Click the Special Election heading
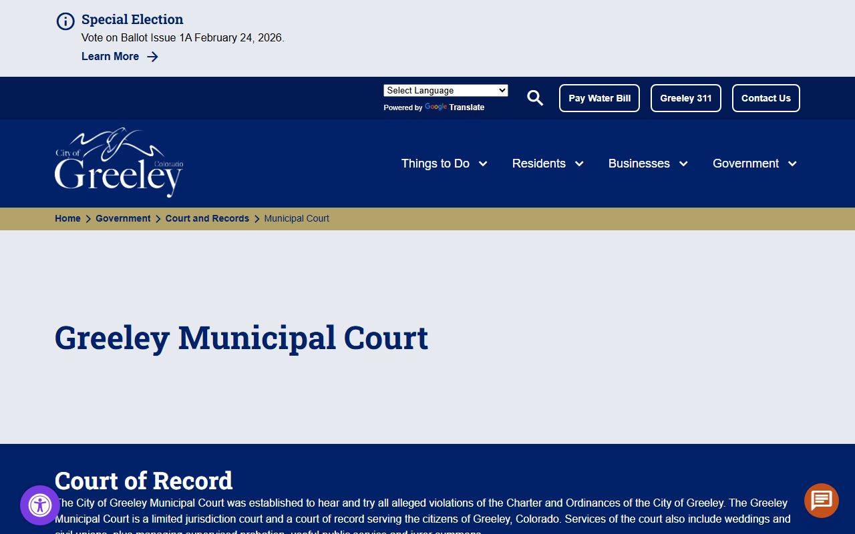The image size is (855, 534). pos(132,19)
